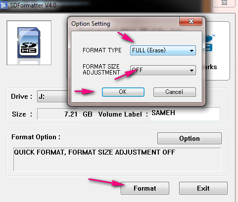Click the SDFormatter V4.0 title text

[33, 5]
